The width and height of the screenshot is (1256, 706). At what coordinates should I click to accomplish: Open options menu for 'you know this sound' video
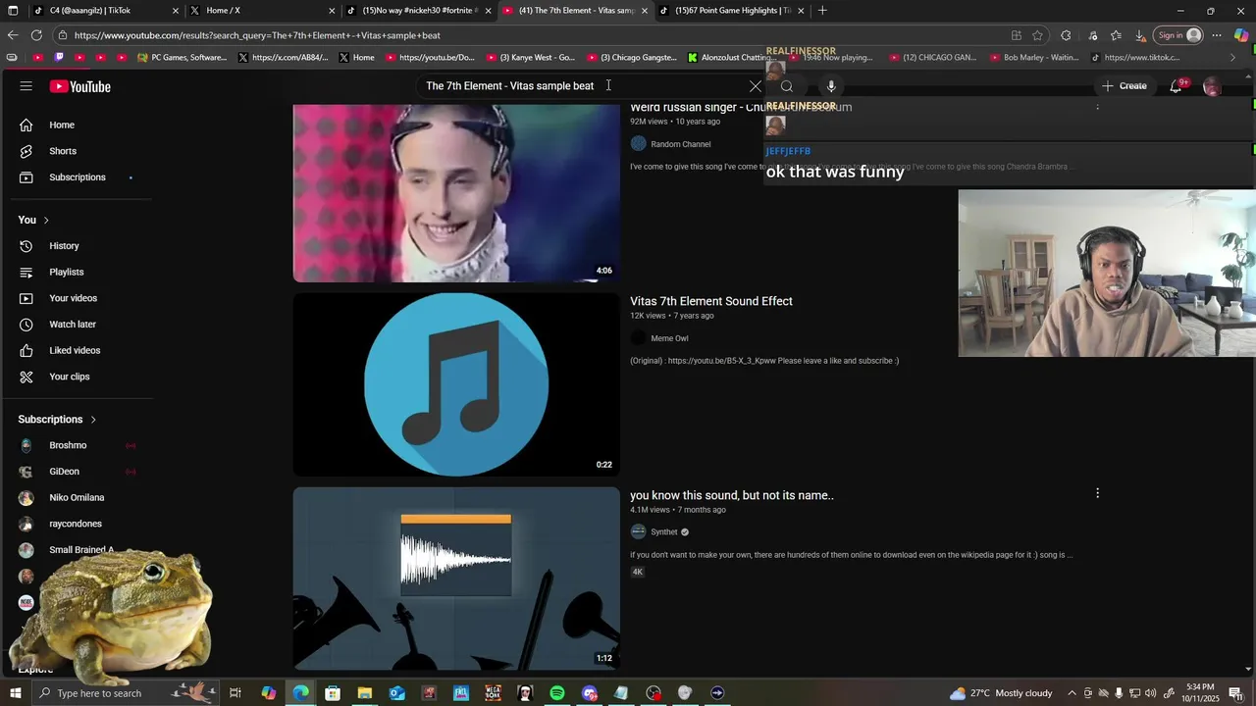1097,493
